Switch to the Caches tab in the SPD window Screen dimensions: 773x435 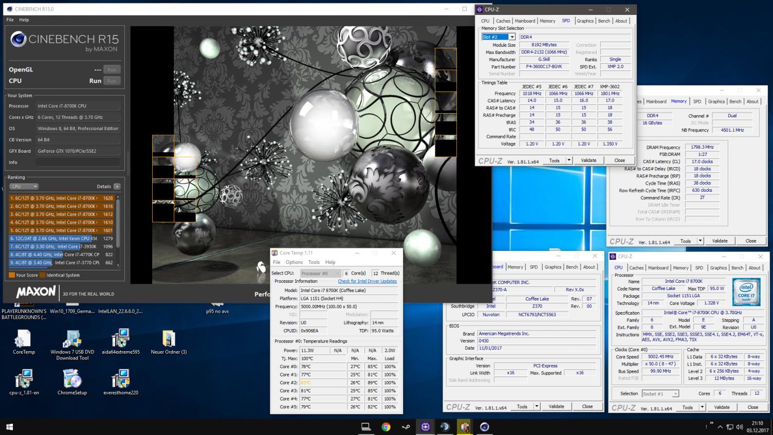pos(503,21)
